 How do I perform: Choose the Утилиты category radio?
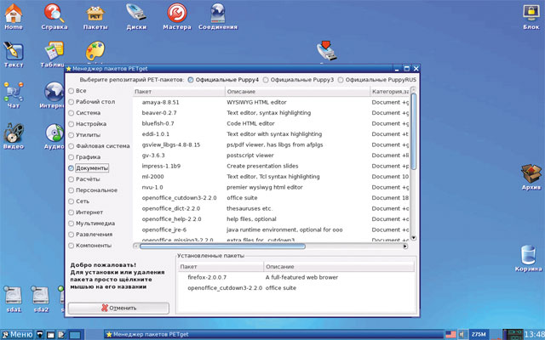[72, 135]
